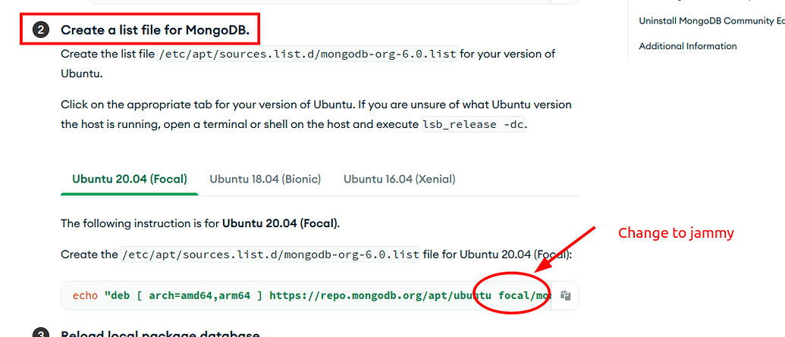Switch to the Ubuntu 18.04 (Bionic) tab
This screenshot has height=337, width=785.
click(265, 179)
